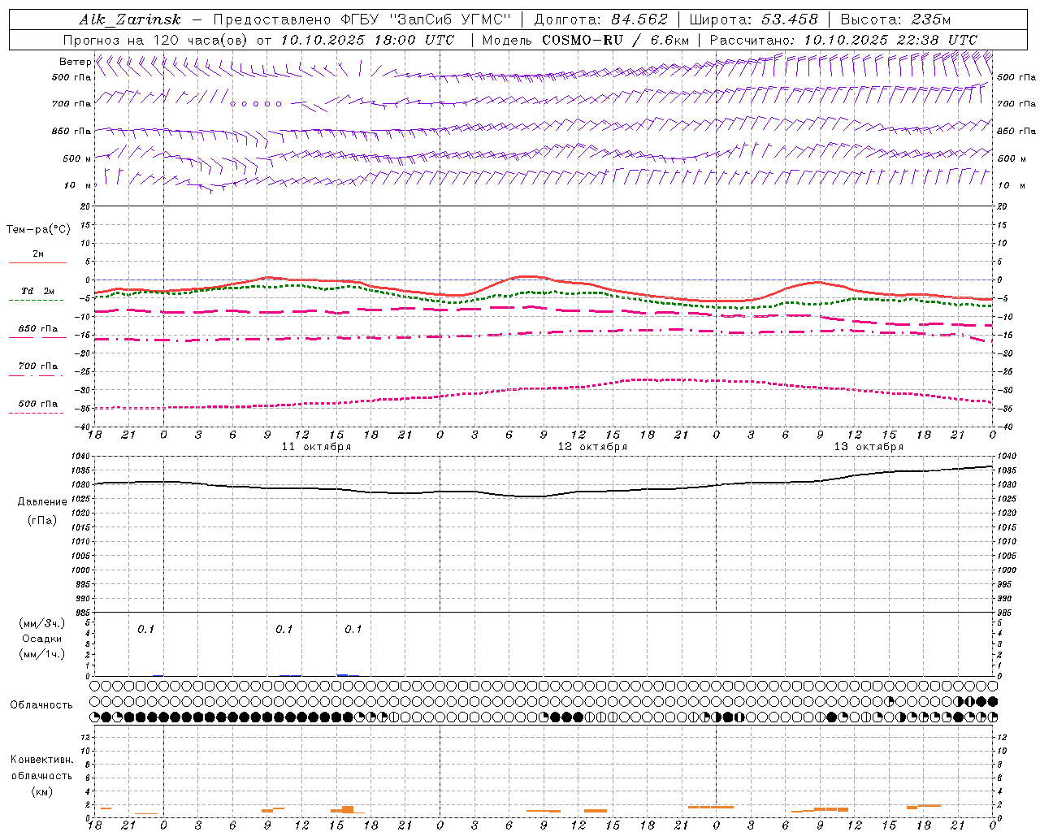Click the 'Осадки' precipitation label

point(42,639)
